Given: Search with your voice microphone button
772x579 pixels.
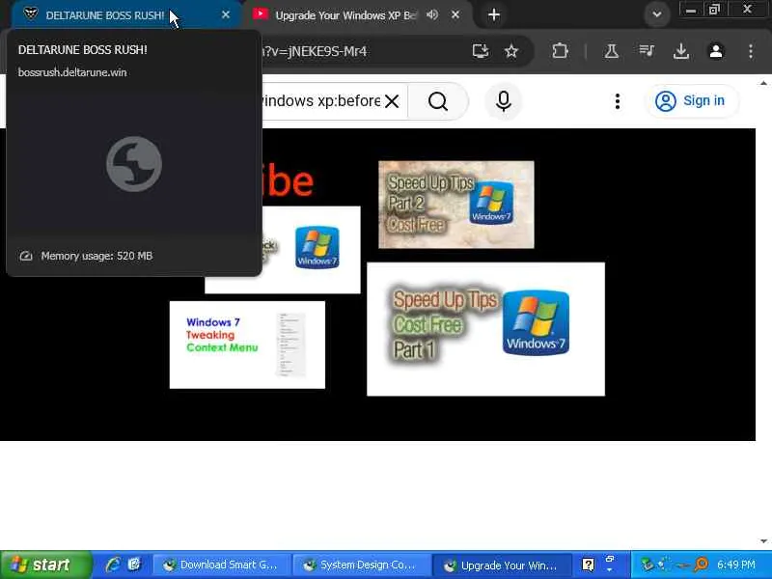Looking at the screenshot, I should (503, 101).
